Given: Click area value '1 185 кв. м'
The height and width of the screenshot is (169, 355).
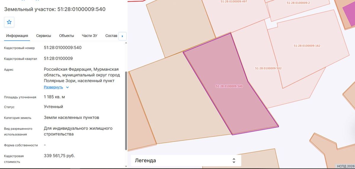Looking at the screenshot, I should tap(54, 97).
